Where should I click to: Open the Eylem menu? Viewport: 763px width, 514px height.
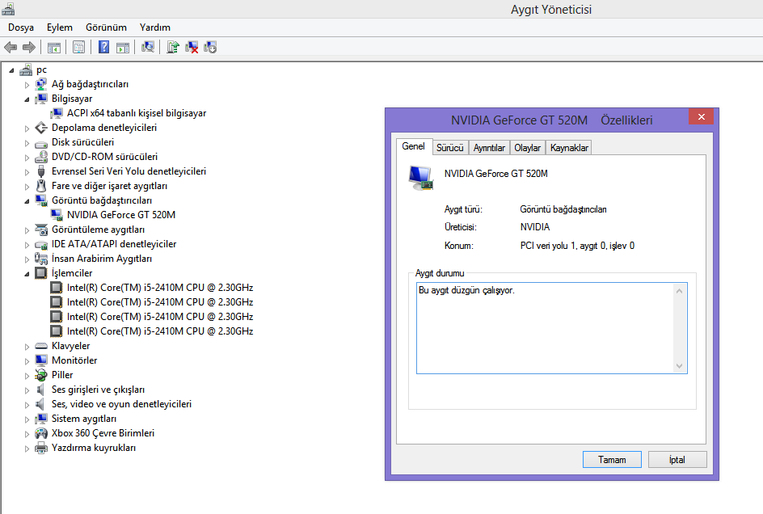(x=60, y=27)
